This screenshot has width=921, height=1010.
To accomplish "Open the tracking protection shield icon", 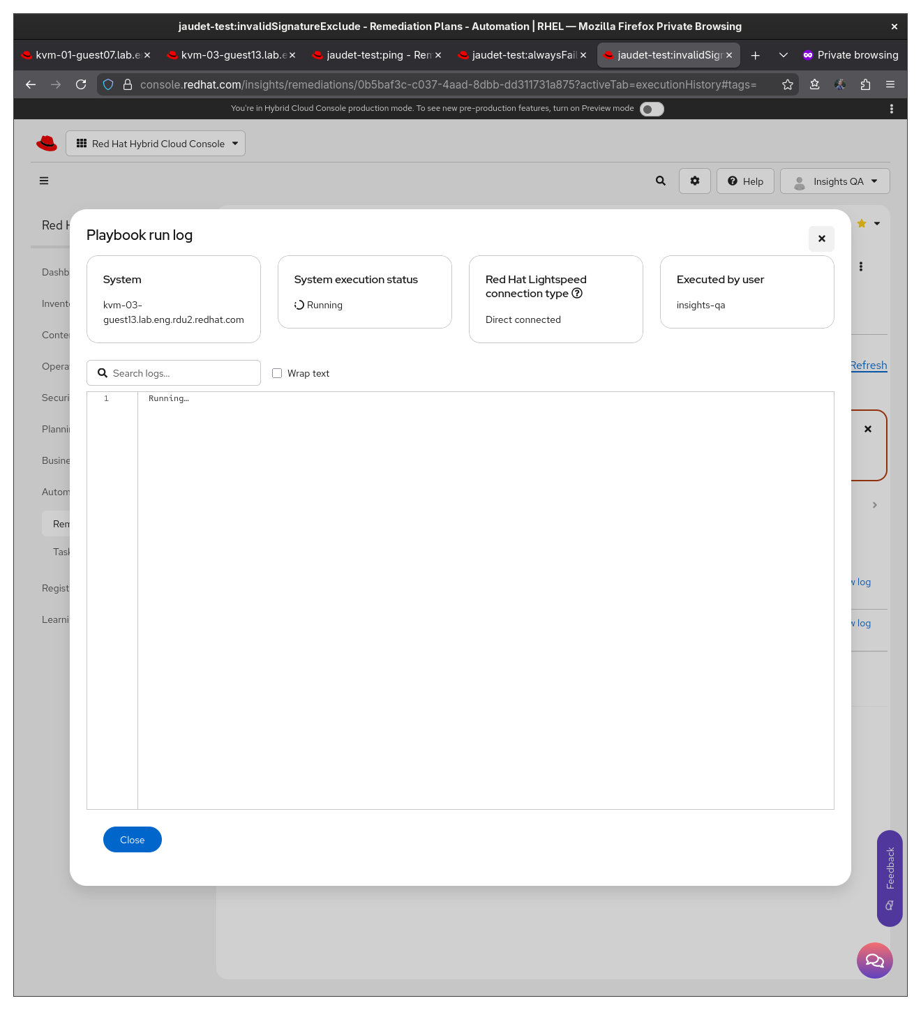I will coord(108,84).
